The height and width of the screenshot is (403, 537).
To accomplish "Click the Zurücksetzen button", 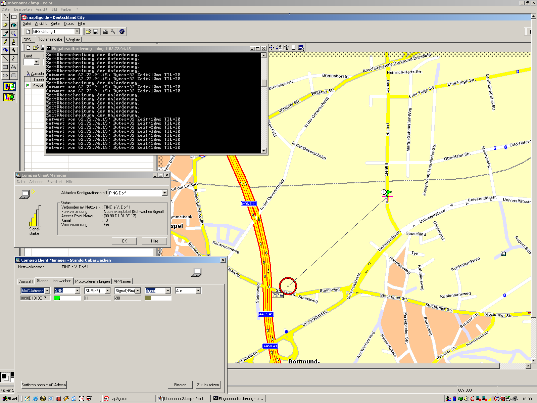I will point(208,385).
